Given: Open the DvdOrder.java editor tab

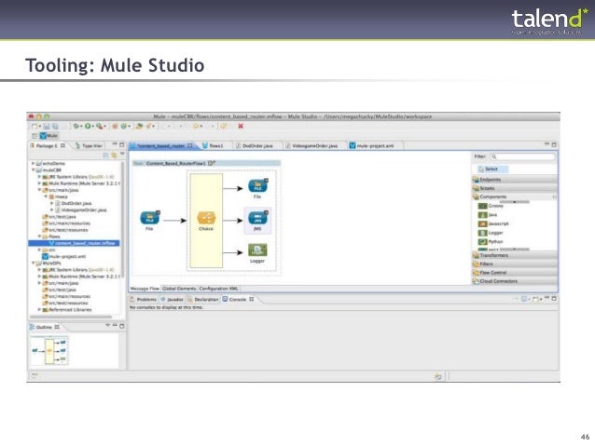Looking at the screenshot, I should [255, 145].
